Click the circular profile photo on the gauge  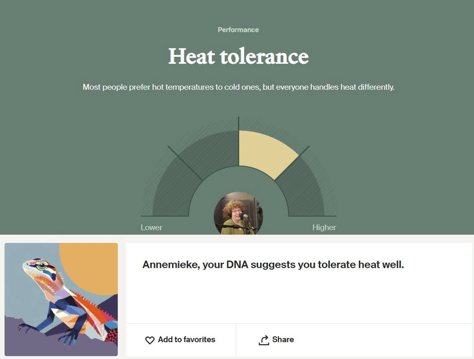click(x=238, y=213)
